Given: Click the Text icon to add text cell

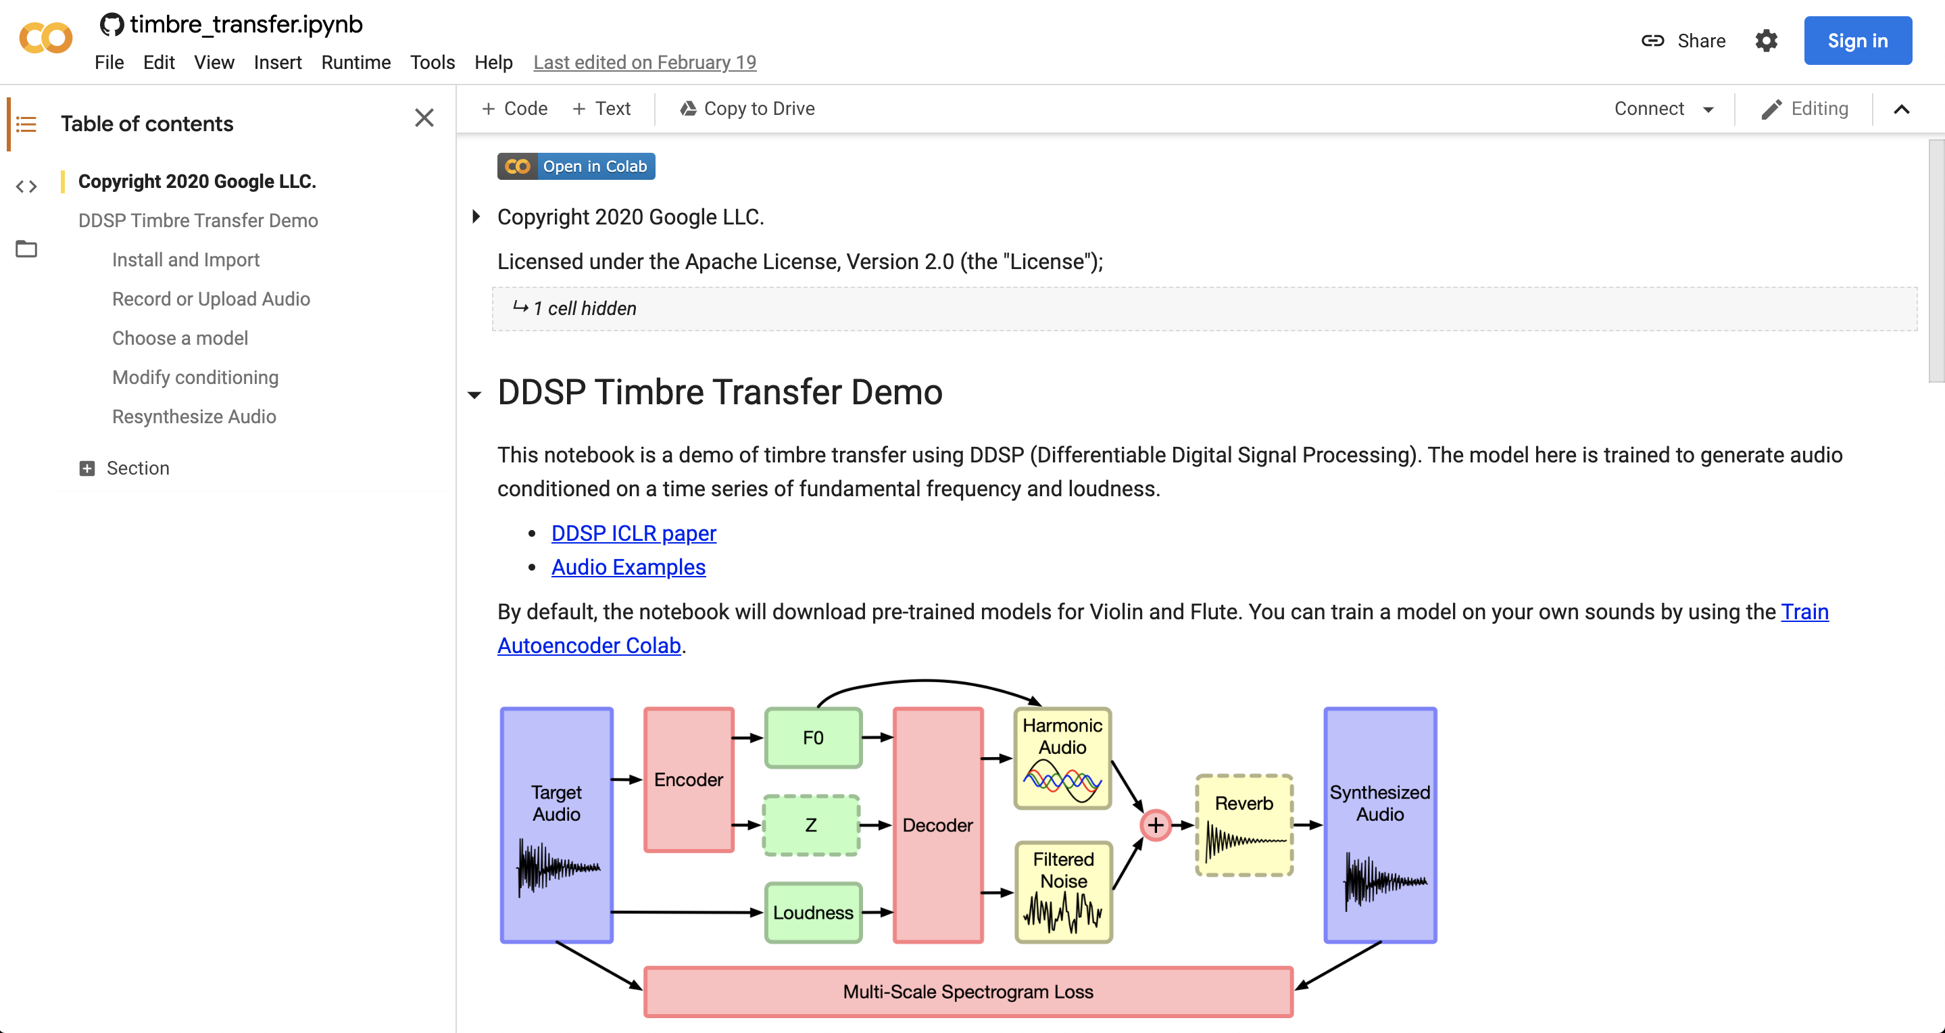Looking at the screenshot, I should [602, 108].
